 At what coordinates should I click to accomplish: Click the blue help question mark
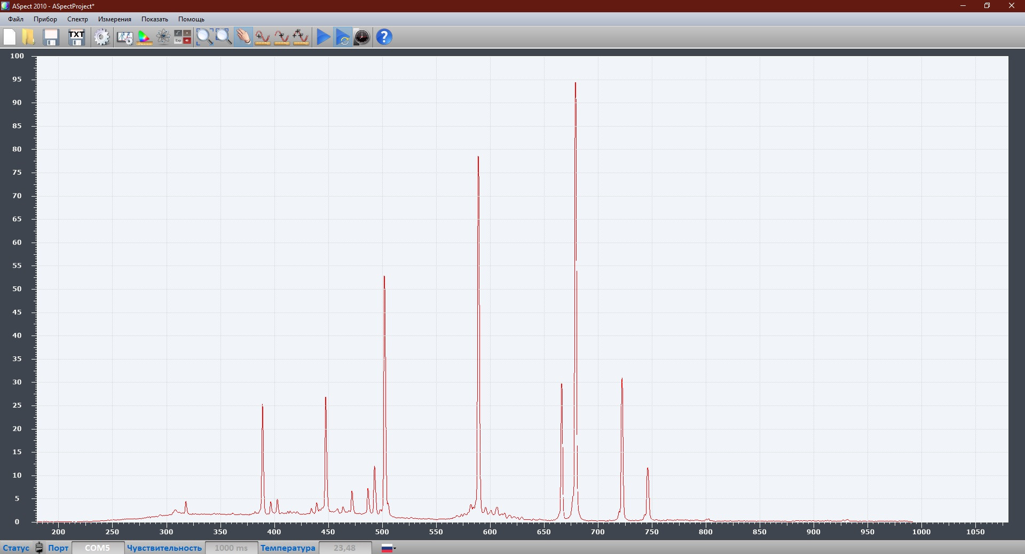pos(384,37)
